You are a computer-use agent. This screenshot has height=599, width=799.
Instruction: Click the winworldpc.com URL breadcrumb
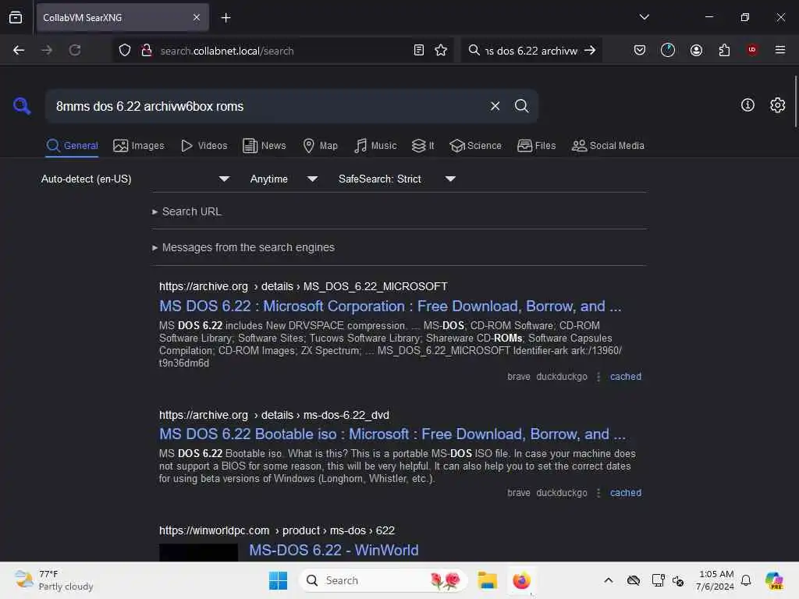[277, 530]
